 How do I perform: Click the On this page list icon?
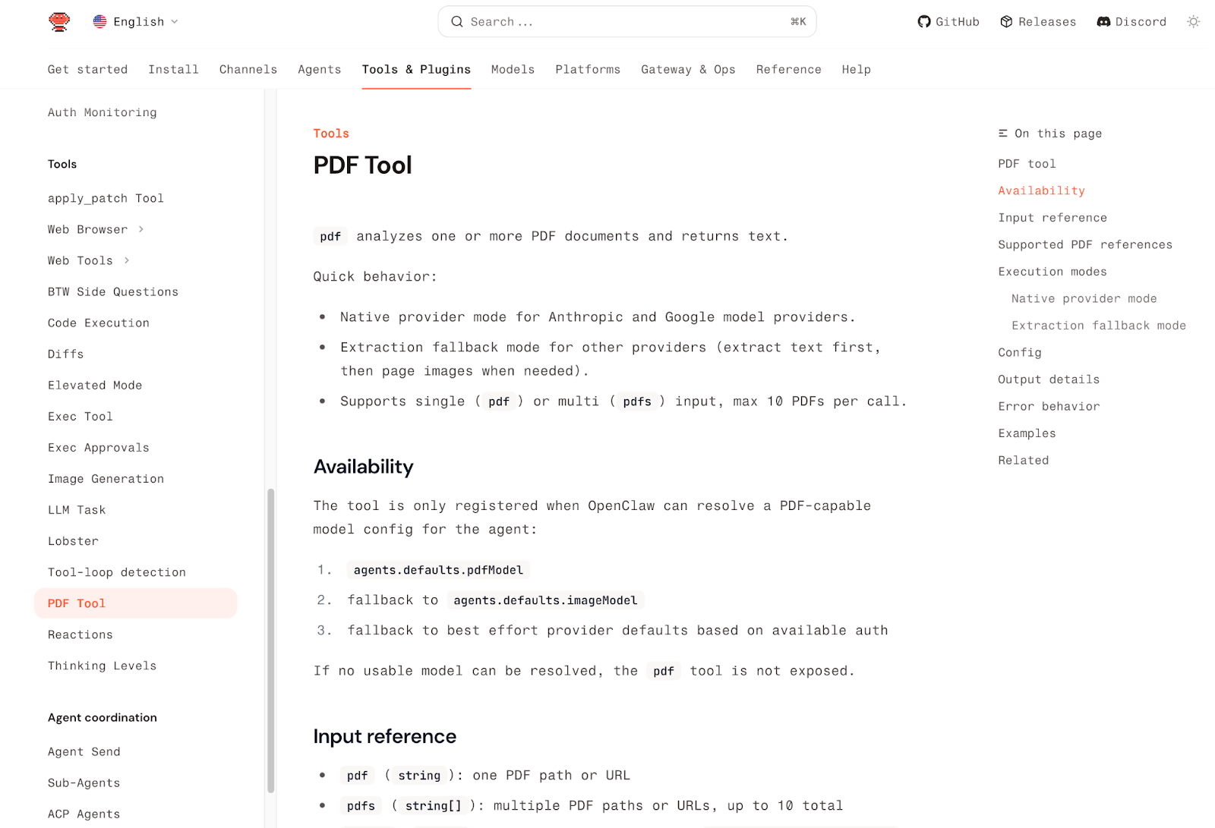pyautogui.click(x=1002, y=133)
